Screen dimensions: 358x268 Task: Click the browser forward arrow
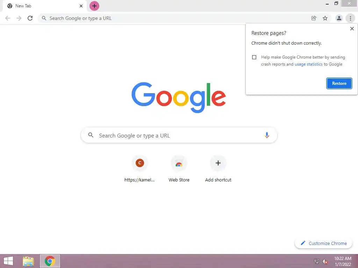(x=19, y=18)
